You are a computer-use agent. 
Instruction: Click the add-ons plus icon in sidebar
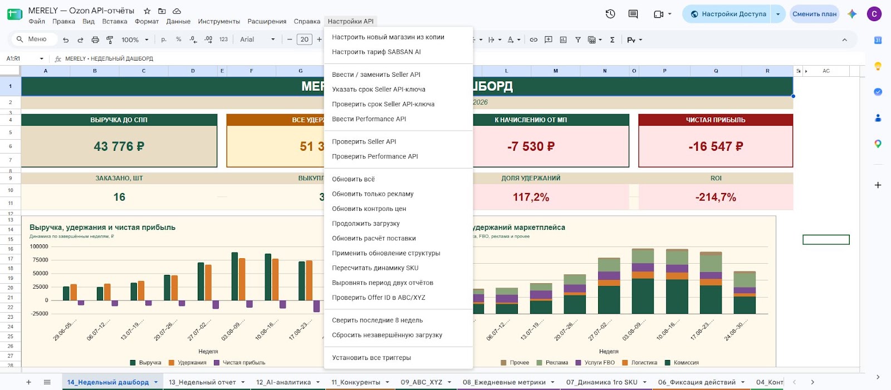point(878,185)
